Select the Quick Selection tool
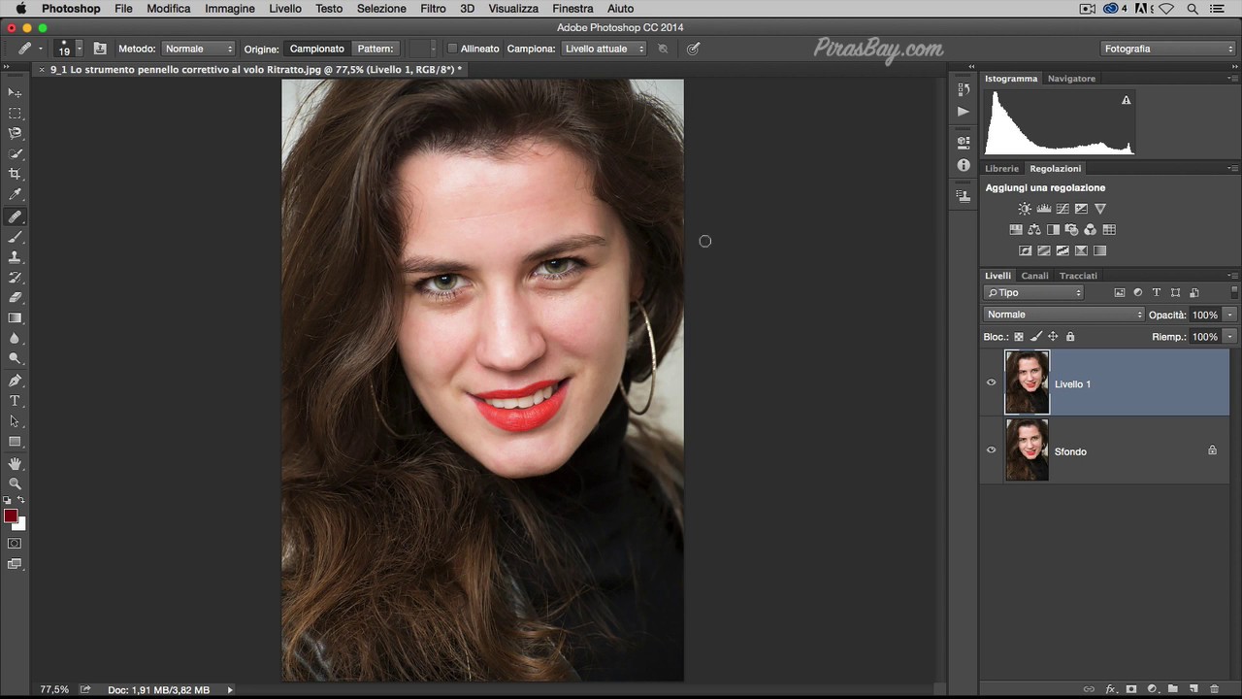1242x699 pixels. point(15,153)
